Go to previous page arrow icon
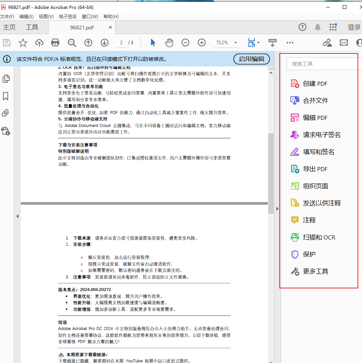The height and width of the screenshot is (363, 362). 88,43
